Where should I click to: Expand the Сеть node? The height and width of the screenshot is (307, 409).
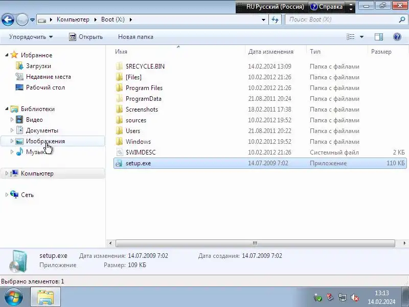pos(7,194)
